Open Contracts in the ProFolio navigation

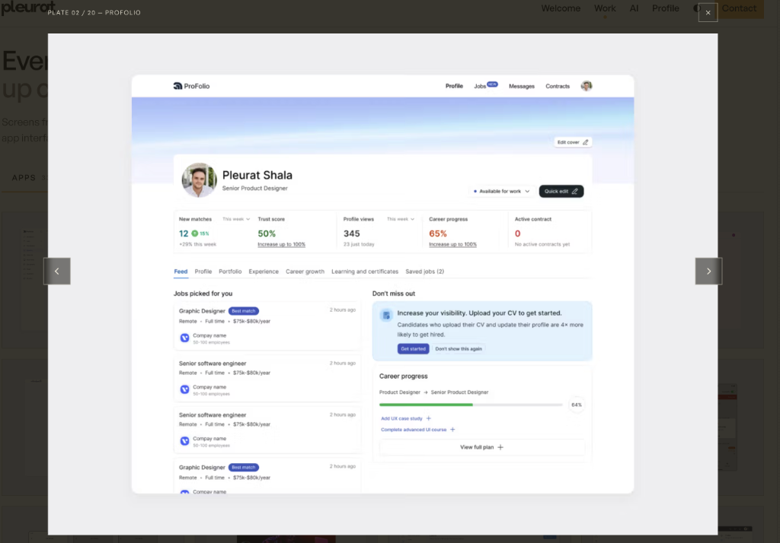(558, 87)
